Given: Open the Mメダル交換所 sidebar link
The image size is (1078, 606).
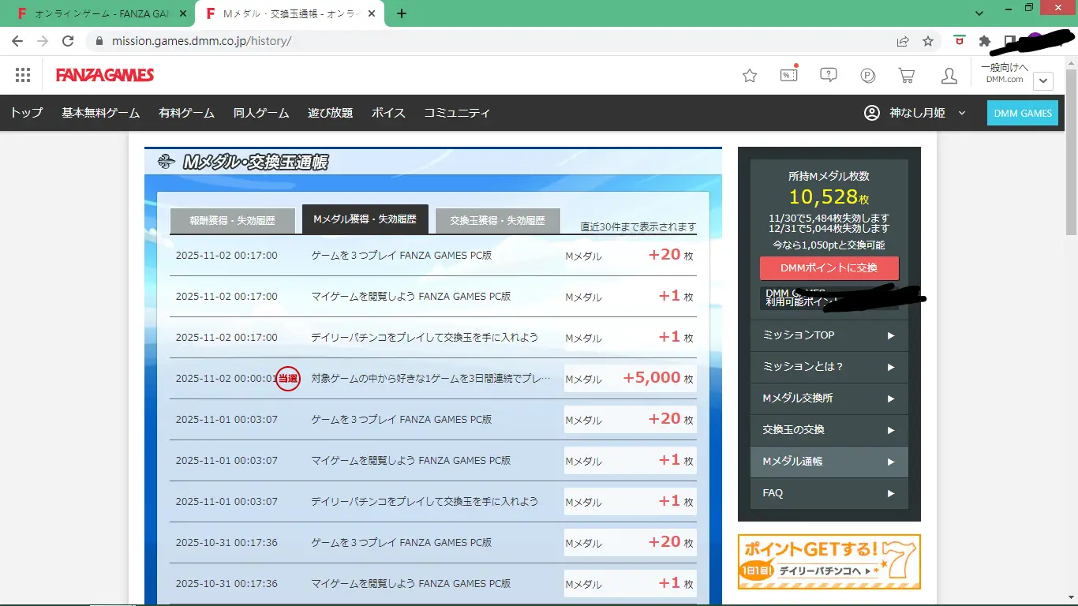Looking at the screenshot, I should tap(829, 398).
